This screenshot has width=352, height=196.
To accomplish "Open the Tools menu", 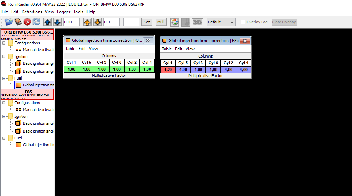I will [x=78, y=12].
